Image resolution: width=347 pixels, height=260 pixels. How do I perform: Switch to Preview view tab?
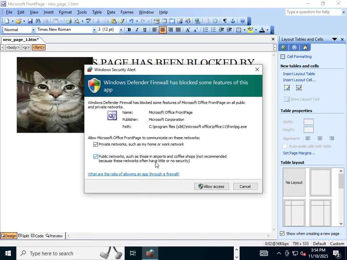point(54,236)
